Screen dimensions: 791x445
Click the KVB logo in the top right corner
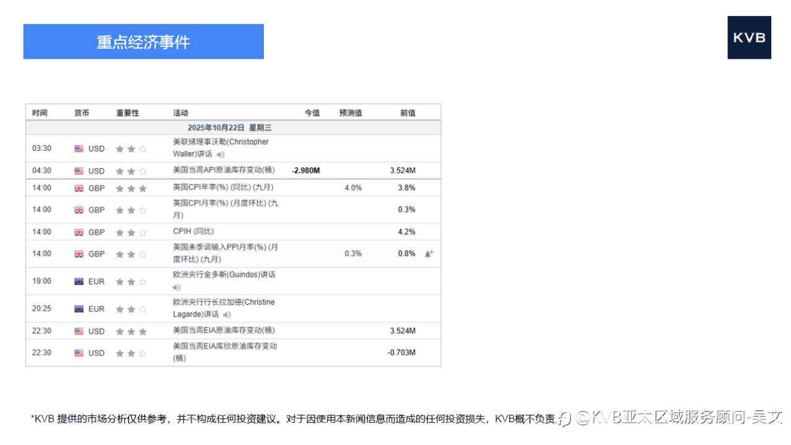coord(749,37)
